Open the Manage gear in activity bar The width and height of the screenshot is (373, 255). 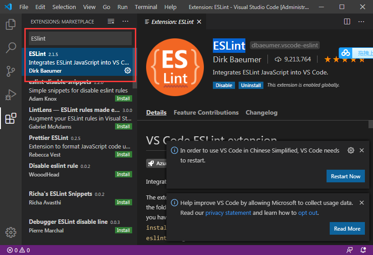pyautogui.click(x=11, y=232)
